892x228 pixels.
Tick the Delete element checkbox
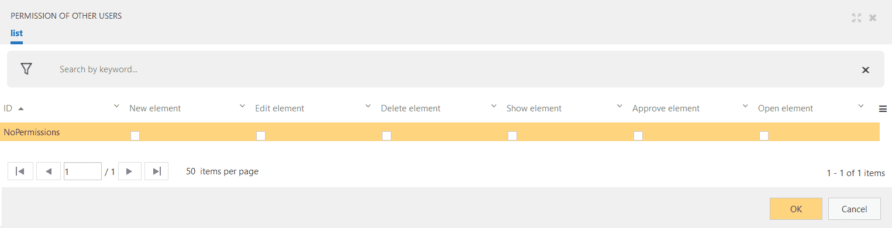coord(387,136)
